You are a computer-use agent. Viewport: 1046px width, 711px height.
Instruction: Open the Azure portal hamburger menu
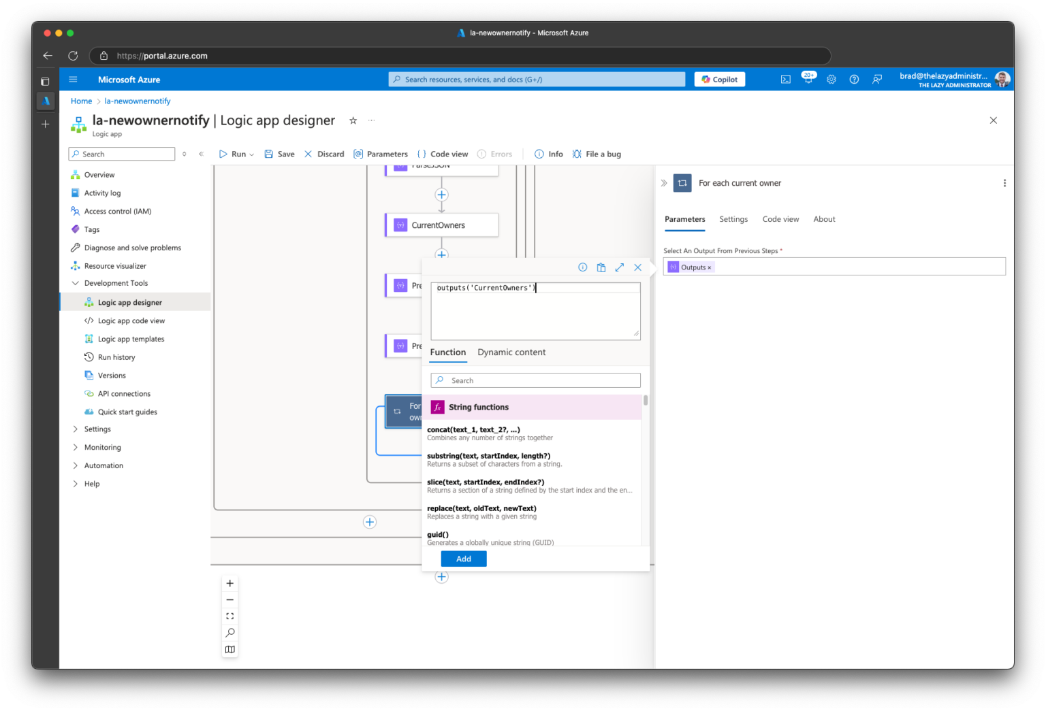[73, 80]
